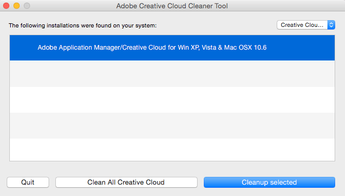
Task: Quit the Cleaner Tool
Action: coord(28,182)
